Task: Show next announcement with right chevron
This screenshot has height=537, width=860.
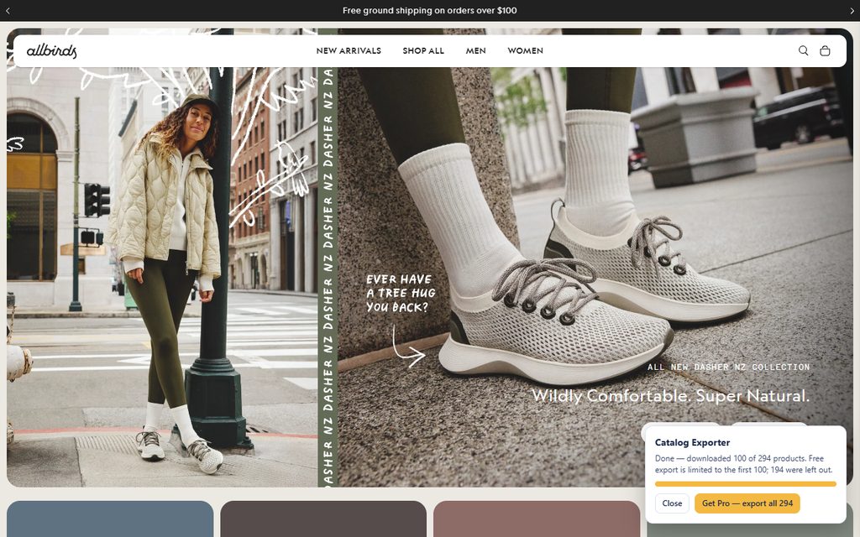Action: pos(852,10)
